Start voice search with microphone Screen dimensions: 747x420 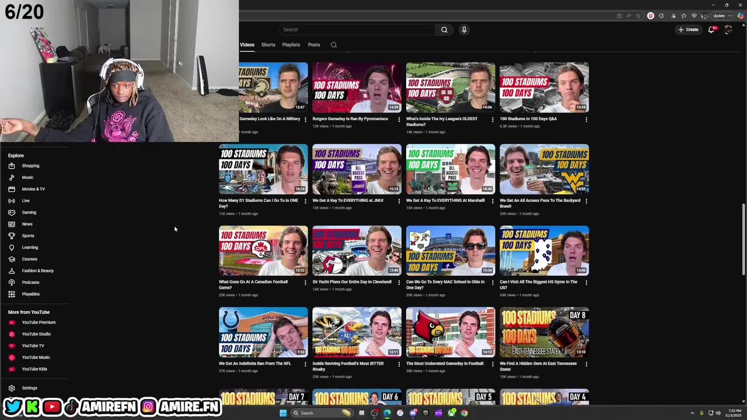(464, 30)
